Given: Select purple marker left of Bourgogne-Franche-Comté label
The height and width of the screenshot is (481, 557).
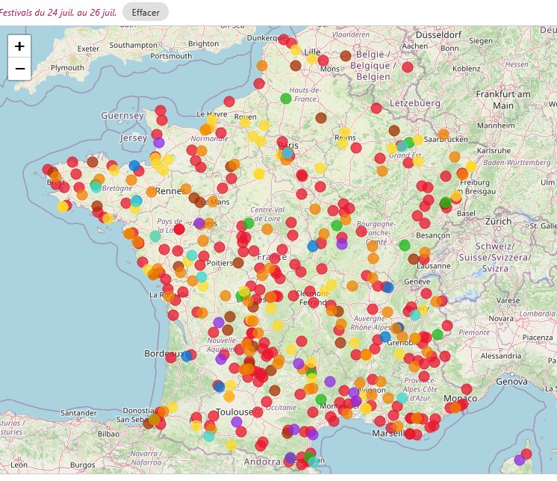Looking at the screenshot, I should (x=342, y=243).
